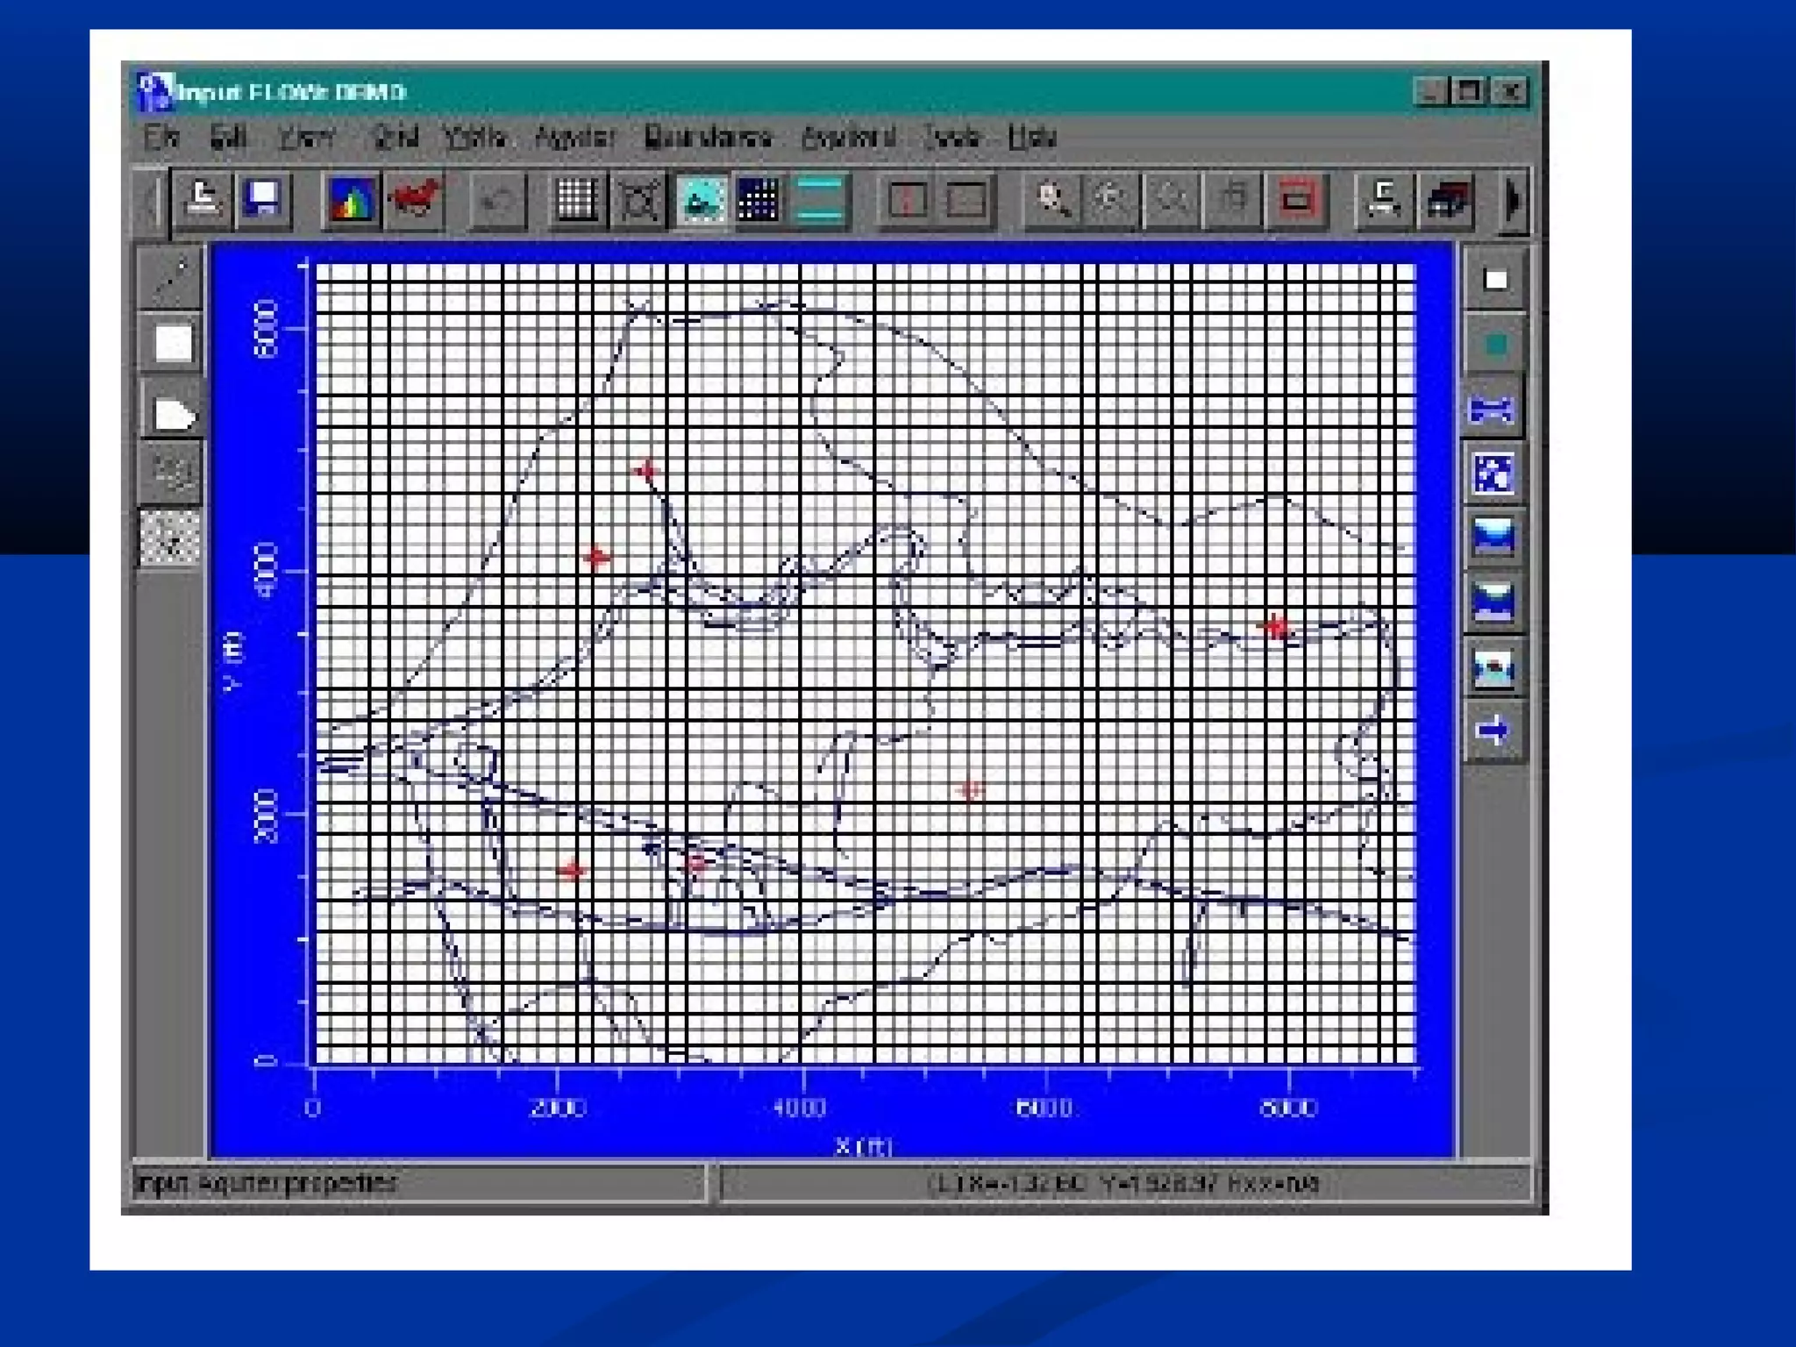Click the magnifying glass zoom-in icon

pos(1051,200)
